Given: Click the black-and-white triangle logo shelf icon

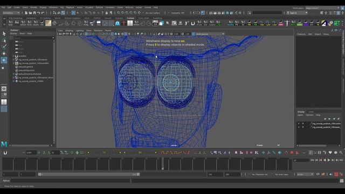Looking at the screenshot, I should 324,23.
